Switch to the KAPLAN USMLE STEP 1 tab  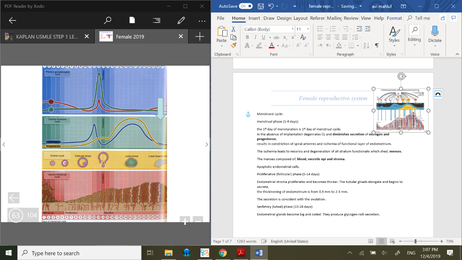click(x=47, y=37)
